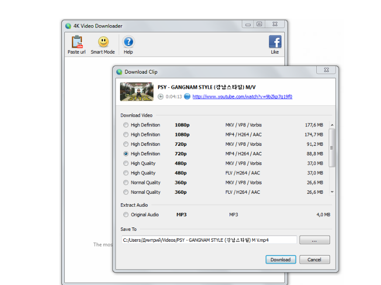381x285 pixels.
Task: Close the 4K Video Downloader main window
Action: click(275, 24)
